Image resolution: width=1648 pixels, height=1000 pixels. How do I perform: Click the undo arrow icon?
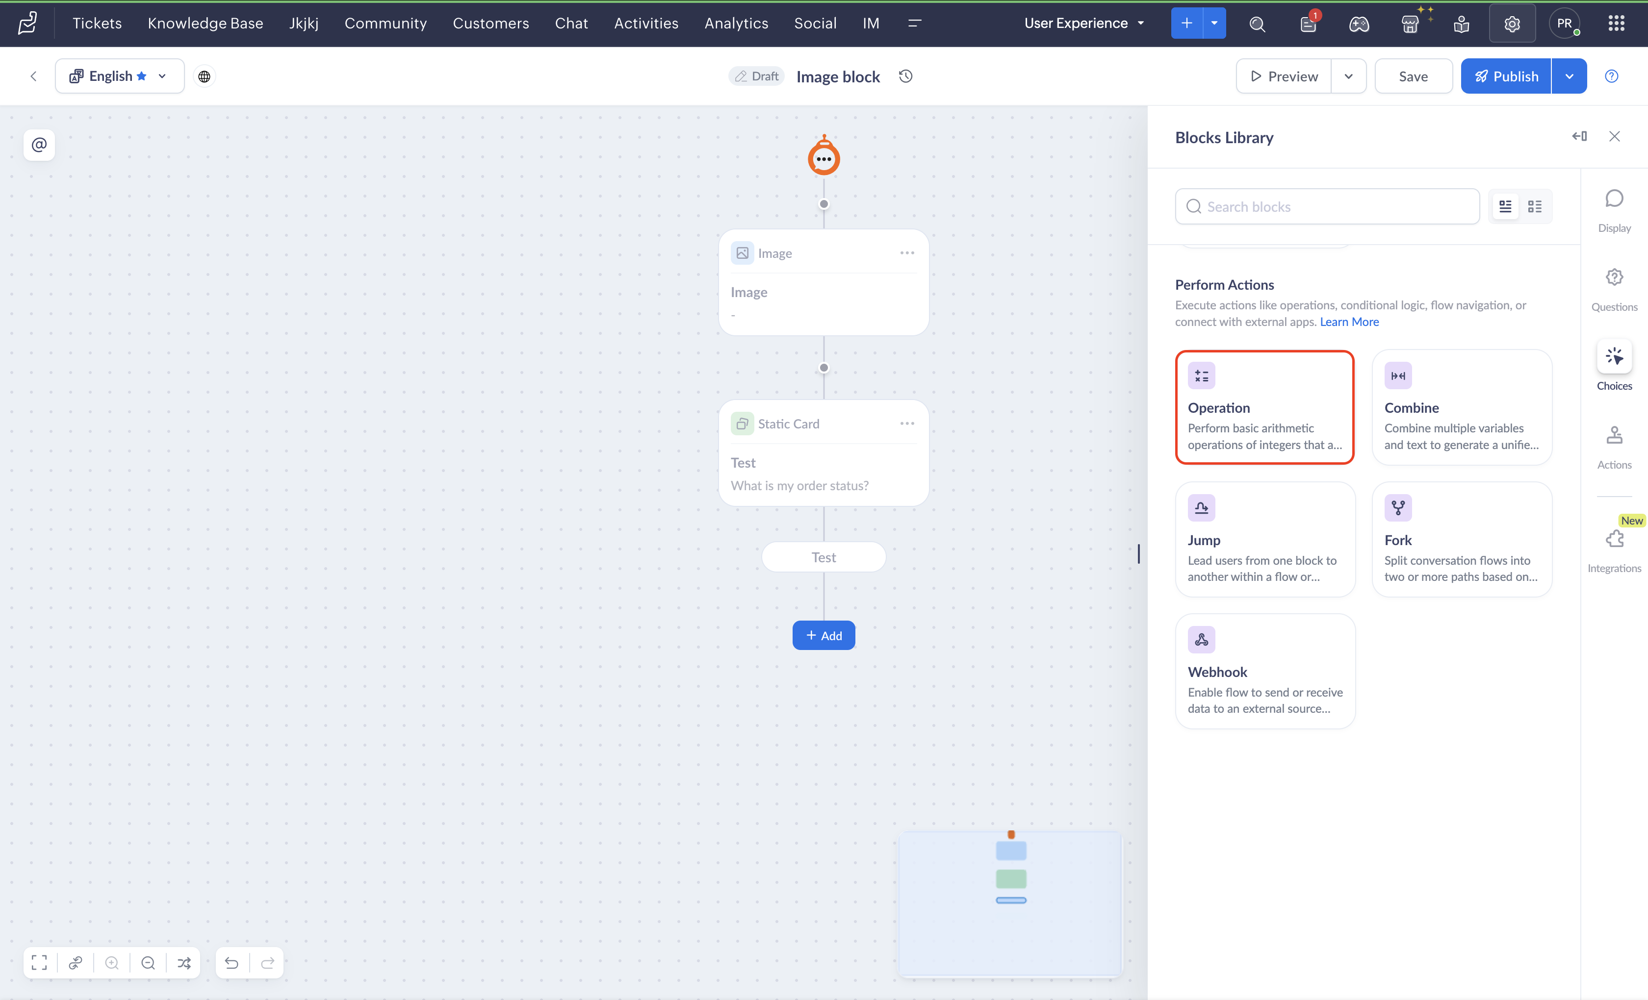point(232,963)
